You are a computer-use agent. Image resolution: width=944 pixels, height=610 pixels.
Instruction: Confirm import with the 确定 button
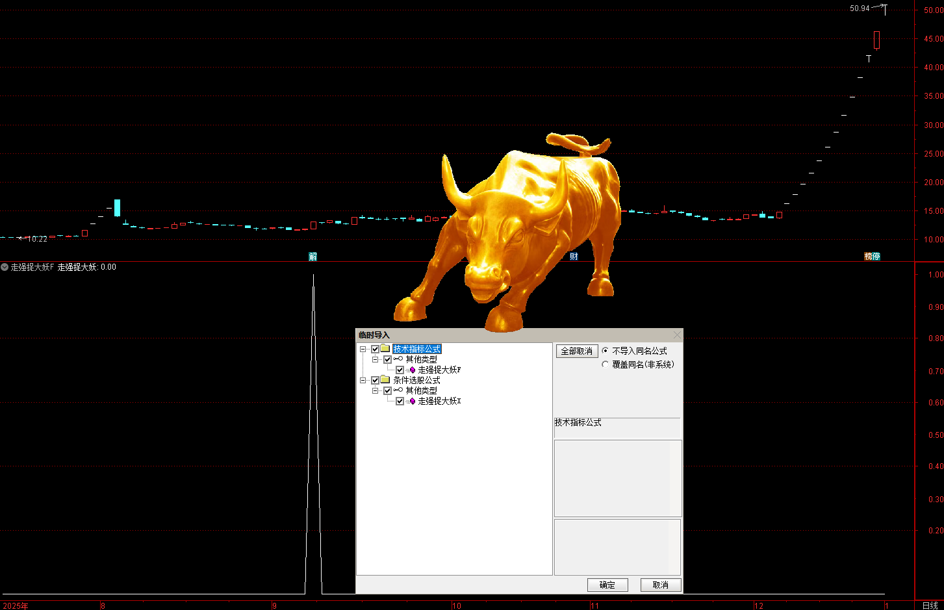click(x=607, y=585)
